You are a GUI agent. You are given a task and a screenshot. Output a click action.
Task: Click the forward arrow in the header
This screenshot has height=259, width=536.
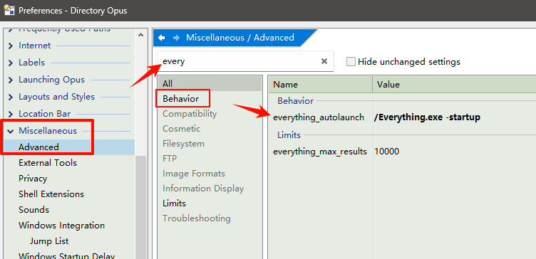click(x=176, y=38)
